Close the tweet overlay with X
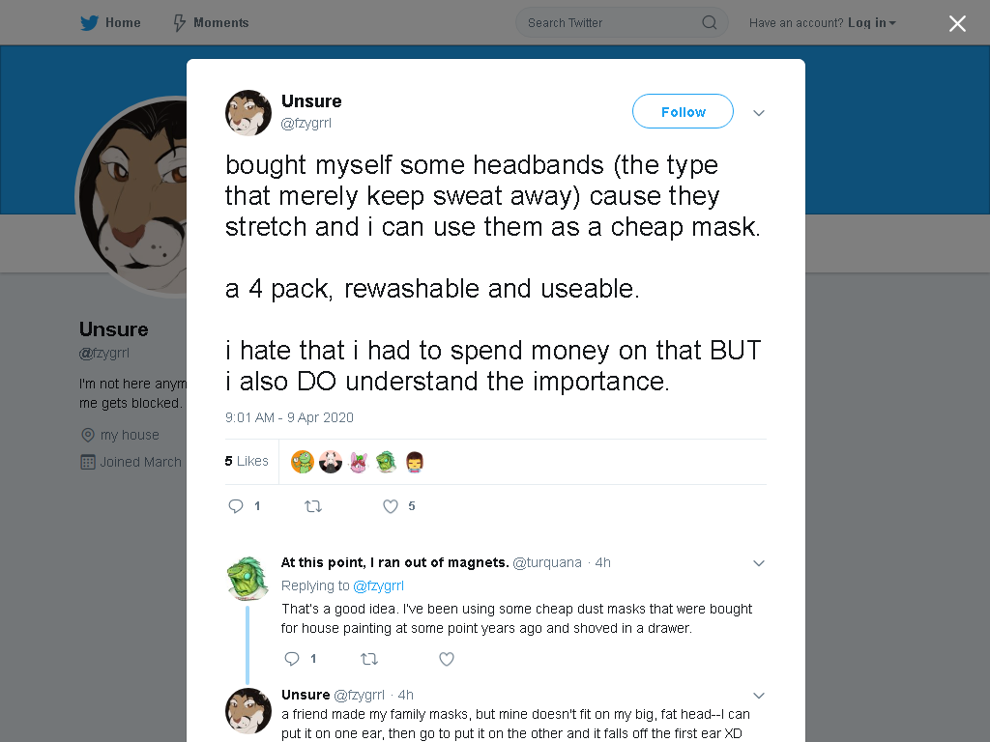Viewport: 990px width, 742px height. pos(957,23)
